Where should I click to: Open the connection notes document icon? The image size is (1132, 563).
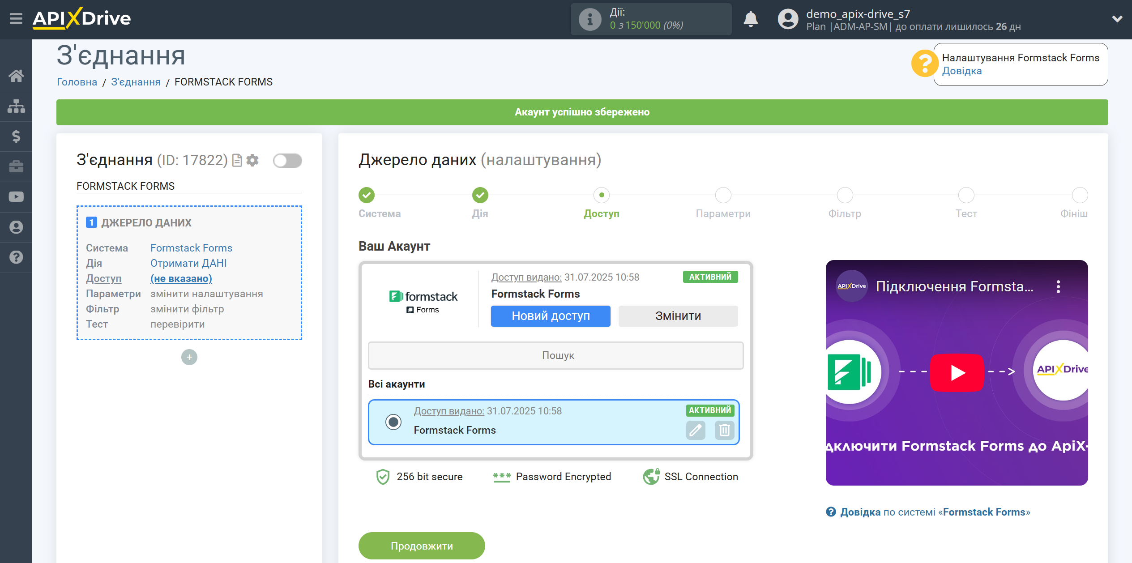click(237, 160)
